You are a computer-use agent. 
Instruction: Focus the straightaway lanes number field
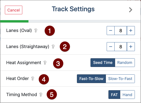pyautogui.click(x=121, y=47)
